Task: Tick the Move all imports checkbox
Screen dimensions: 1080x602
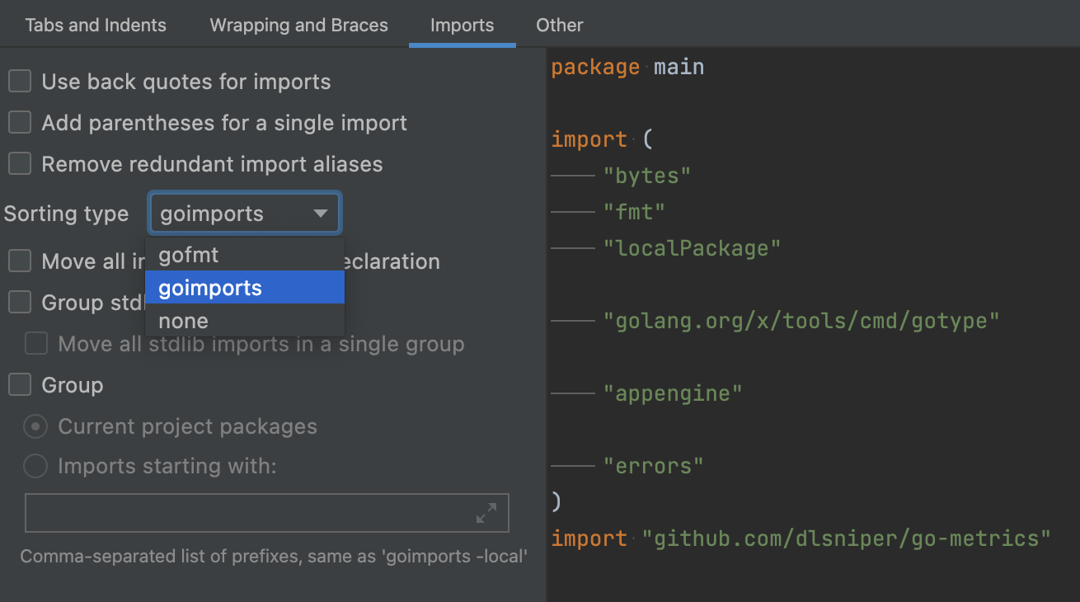Action: (20, 261)
